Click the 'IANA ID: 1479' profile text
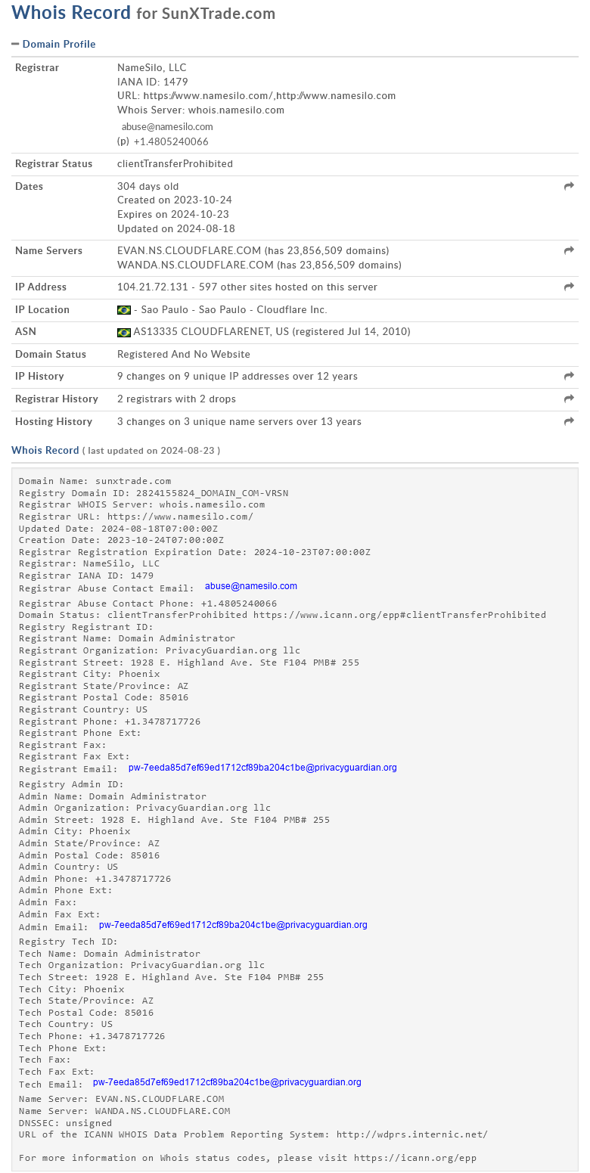Screen dimensions: 590x1173 (x=153, y=82)
